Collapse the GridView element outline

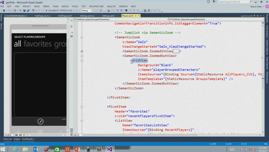coord(82,61)
